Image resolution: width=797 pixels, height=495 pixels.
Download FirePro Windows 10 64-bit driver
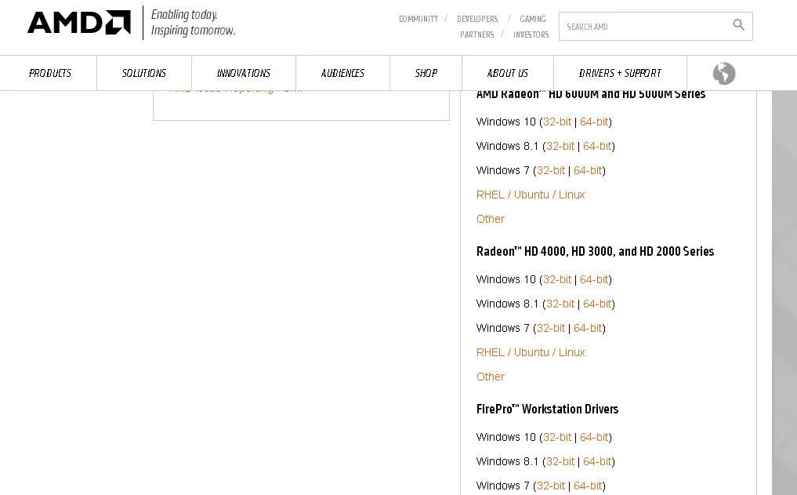click(594, 438)
